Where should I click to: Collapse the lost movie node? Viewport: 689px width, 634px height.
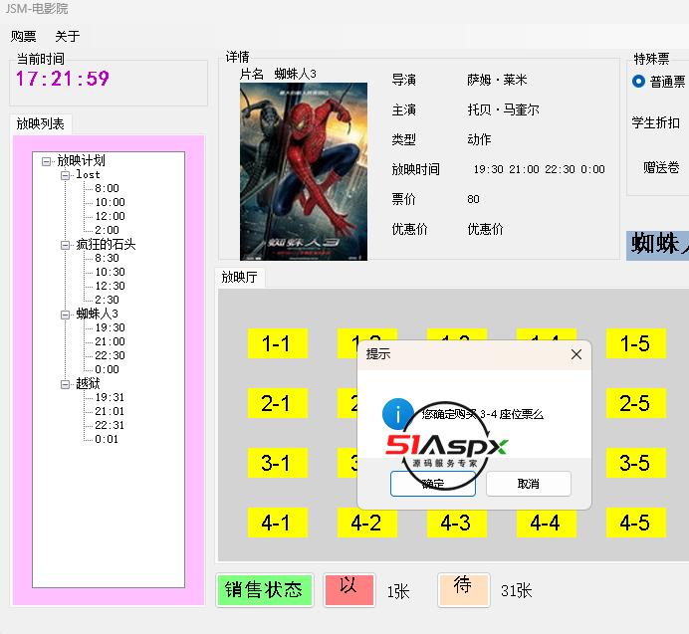click(65, 175)
